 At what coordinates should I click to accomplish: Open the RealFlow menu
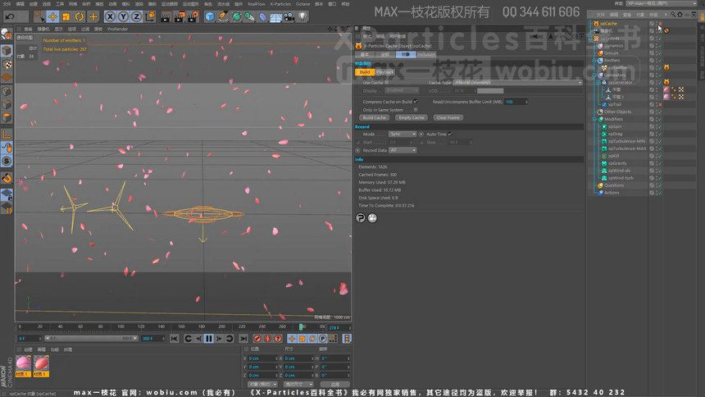[257, 4]
